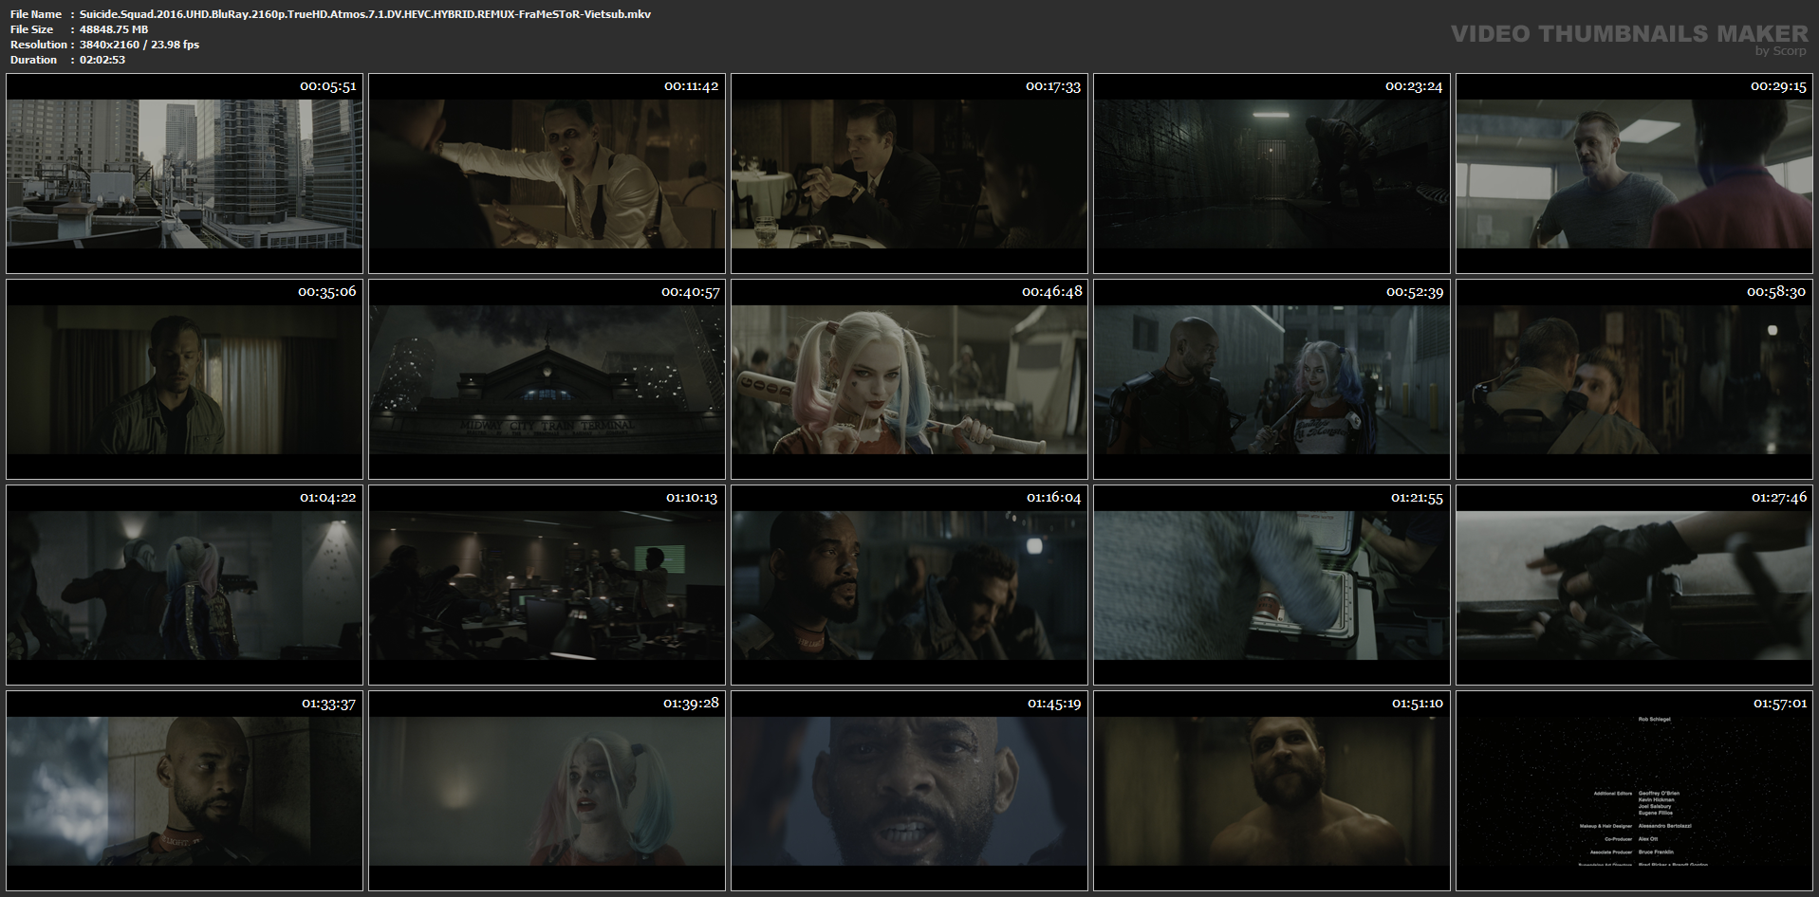
Task: Open the thumbnail stamped 00:05:51
Action: tap(184, 174)
